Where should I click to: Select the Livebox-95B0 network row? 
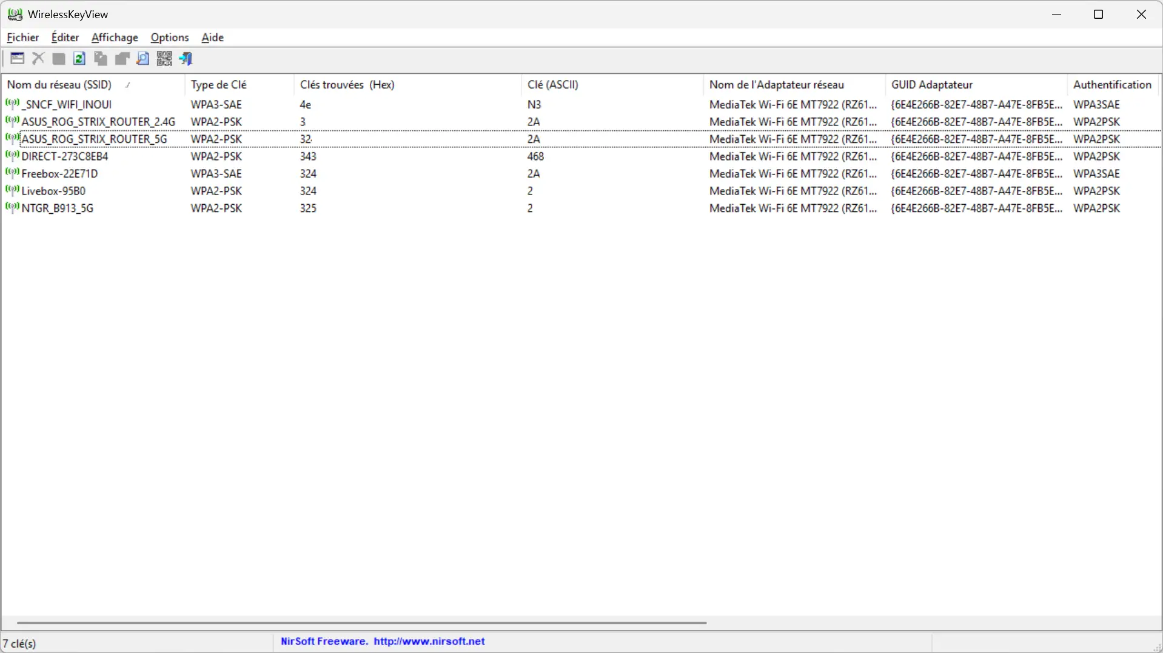(581, 190)
